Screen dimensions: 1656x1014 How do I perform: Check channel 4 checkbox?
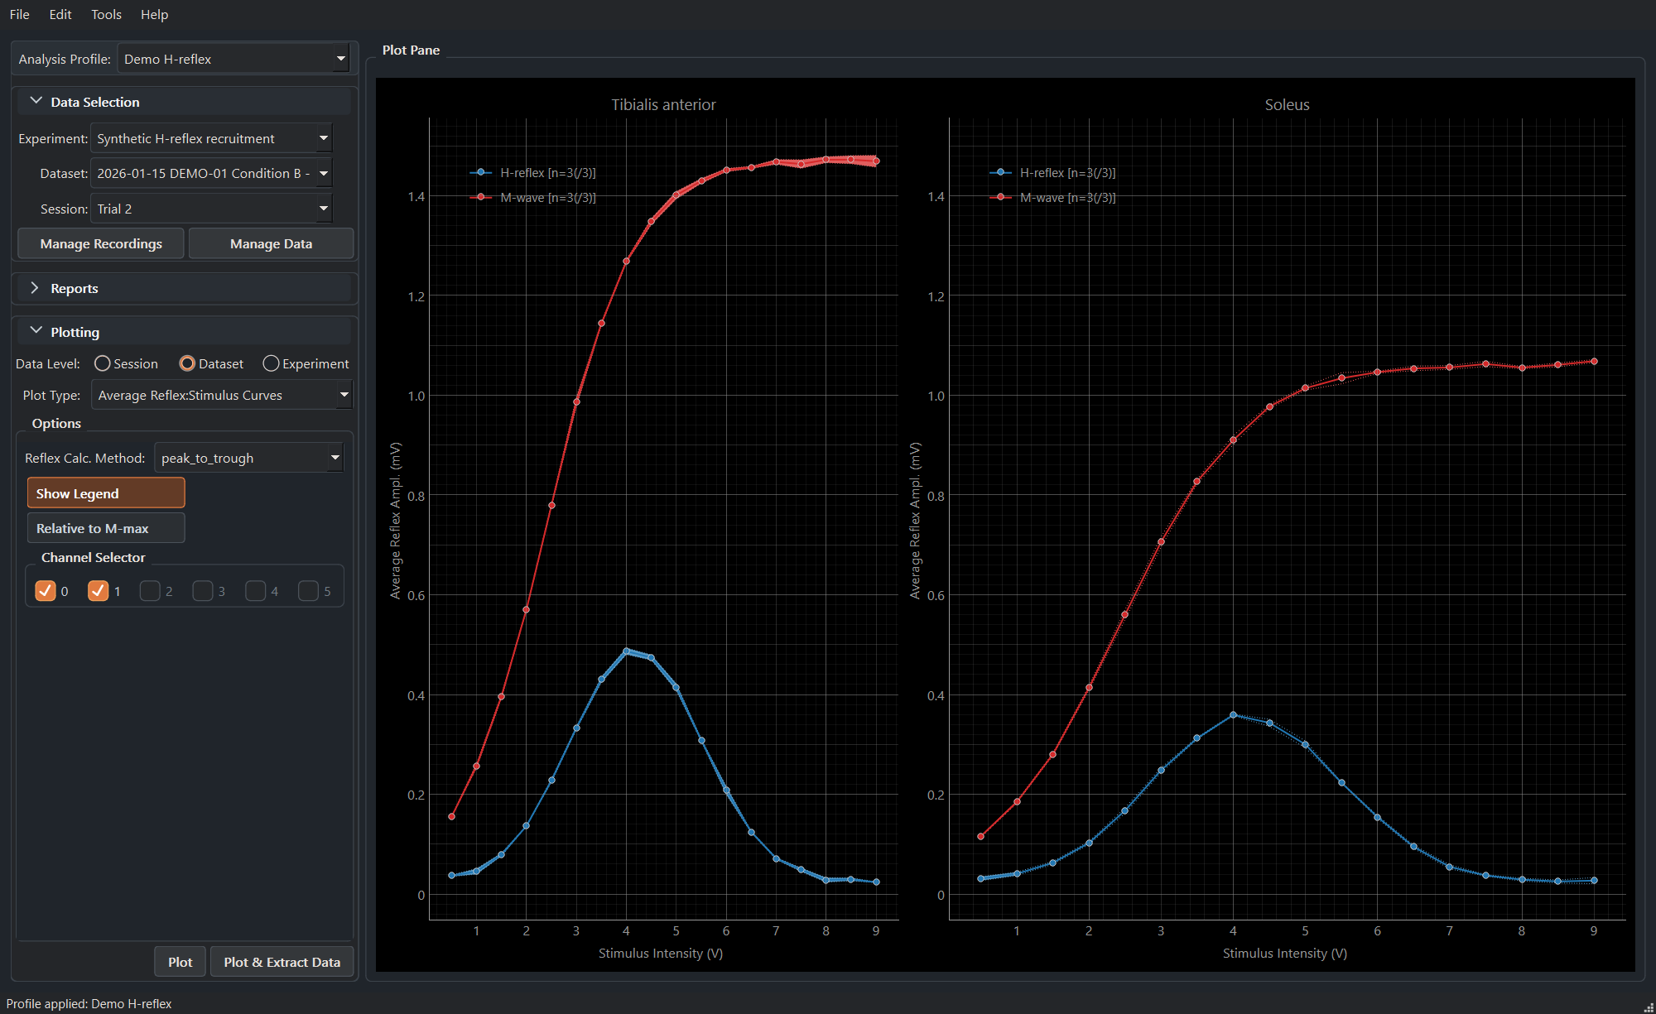tap(255, 590)
